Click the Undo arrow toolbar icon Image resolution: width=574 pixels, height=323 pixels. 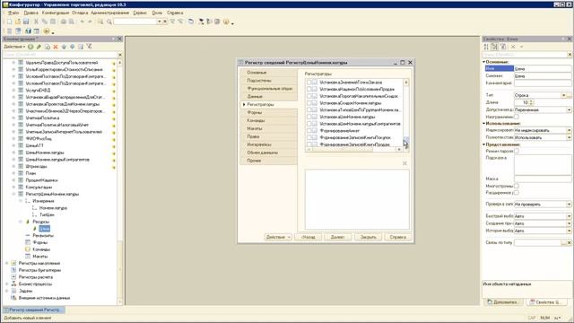tap(82, 22)
